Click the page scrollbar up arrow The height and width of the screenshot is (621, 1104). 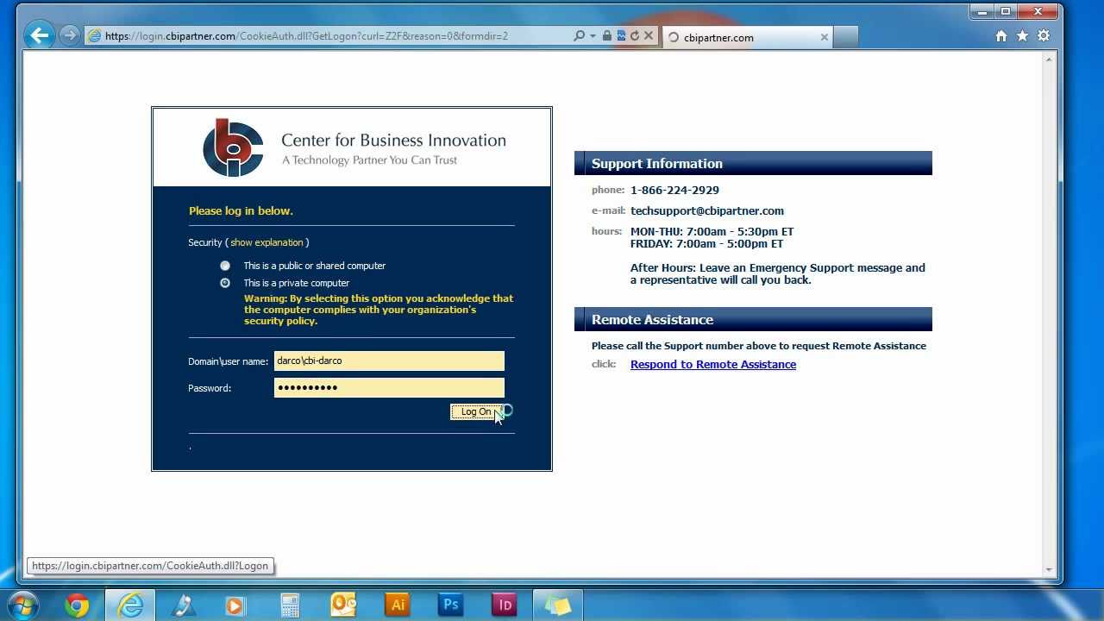point(1050,59)
